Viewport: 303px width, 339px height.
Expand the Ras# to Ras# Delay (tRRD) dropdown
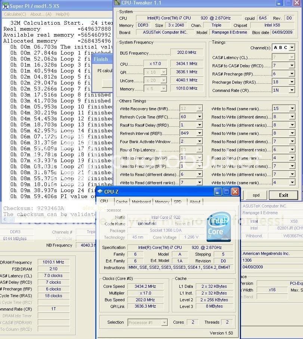click(200, 125)
